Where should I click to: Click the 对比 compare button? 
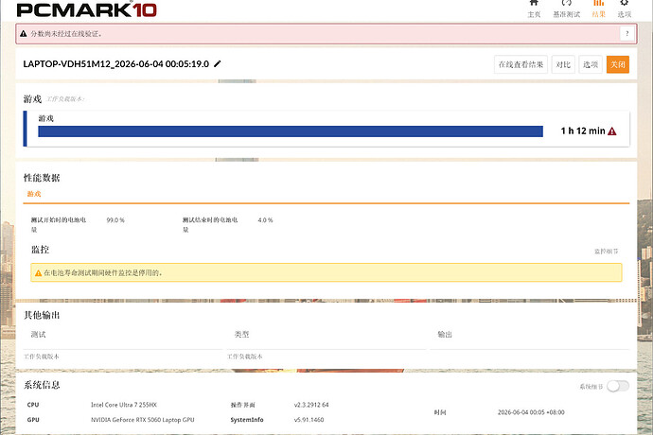pyautogui.click(x=563, y=64)
